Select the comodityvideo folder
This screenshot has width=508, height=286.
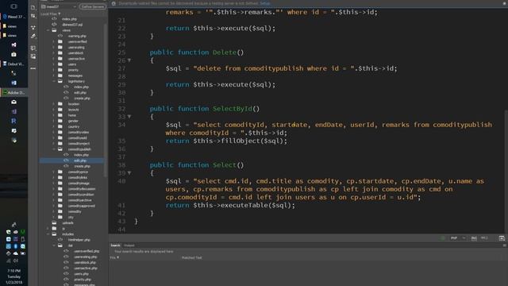(78, 133)
